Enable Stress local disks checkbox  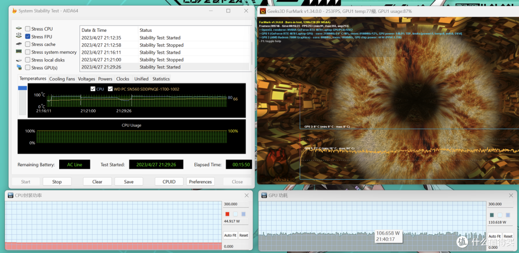[28, 60]
